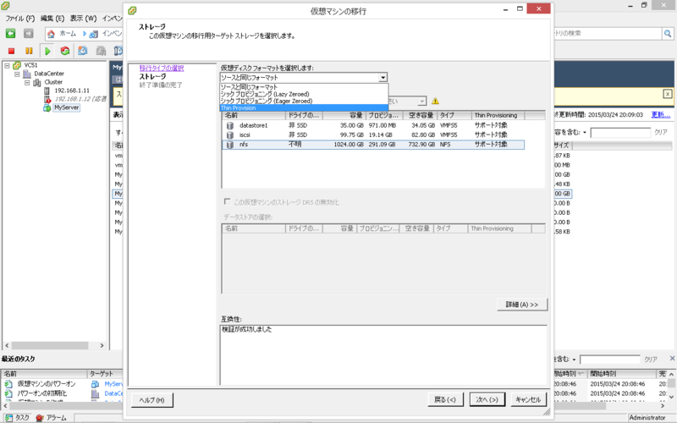Click the reset virtual machine icon
Screen dimensions: 677x423
click(x=65, y=51)
